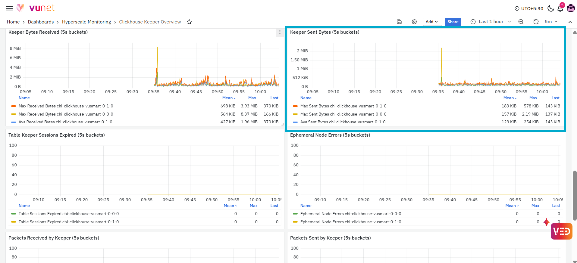The image size is (577, 263).
Task: Open Keeper Bytes Received panel menu
Action: (x=280, y=32)
